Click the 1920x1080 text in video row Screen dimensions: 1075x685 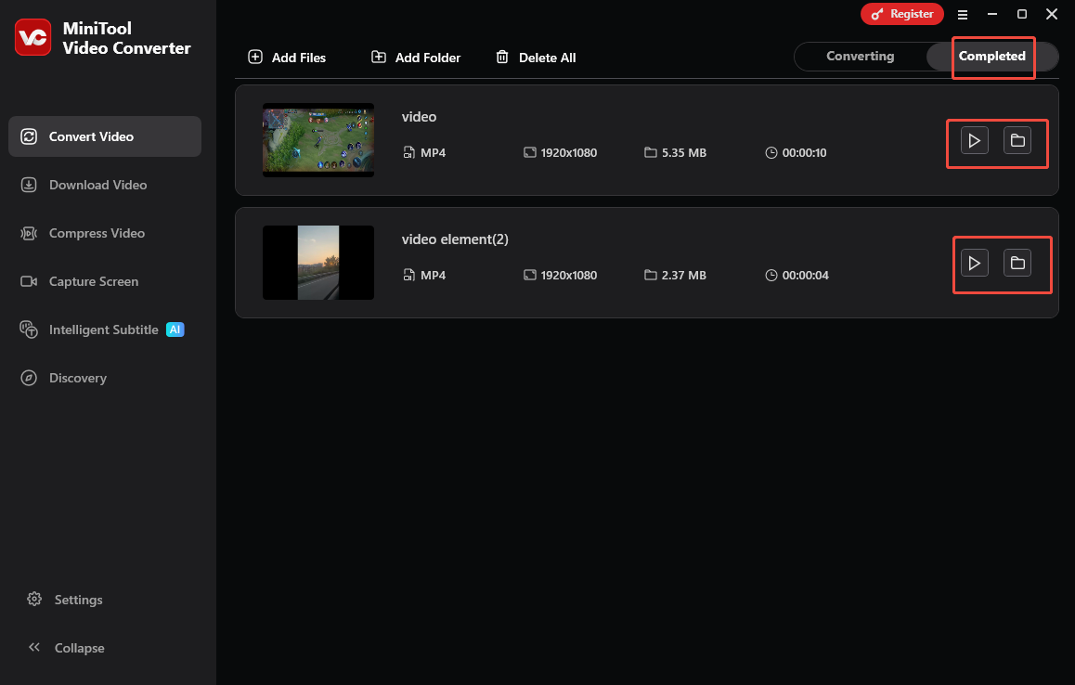click(568, 153)
